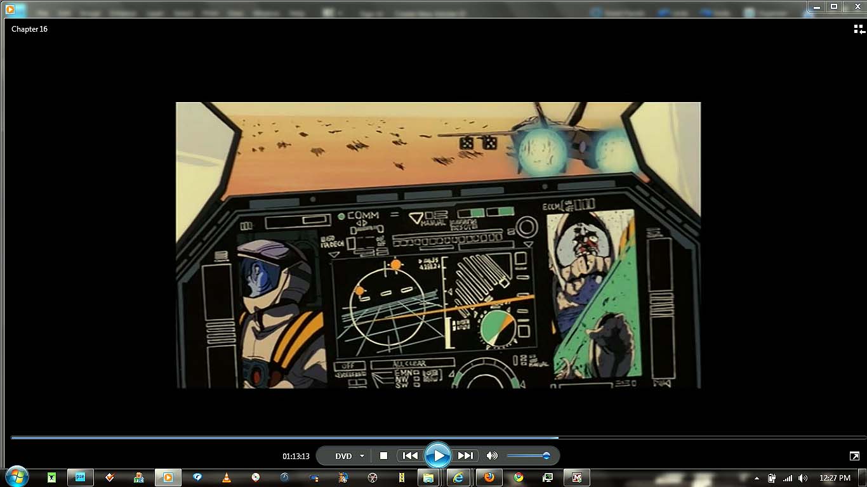Screen dimensions: 867x487
Task: Mute the player volume speaker icon
Action: (x=492, y=455)
